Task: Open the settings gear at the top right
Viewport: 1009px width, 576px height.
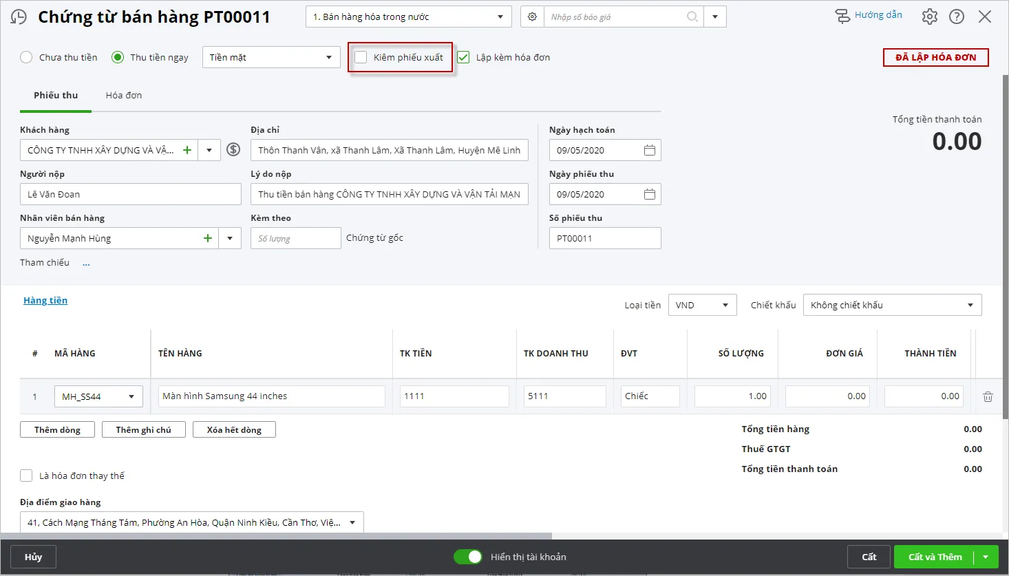Action: 929,17
